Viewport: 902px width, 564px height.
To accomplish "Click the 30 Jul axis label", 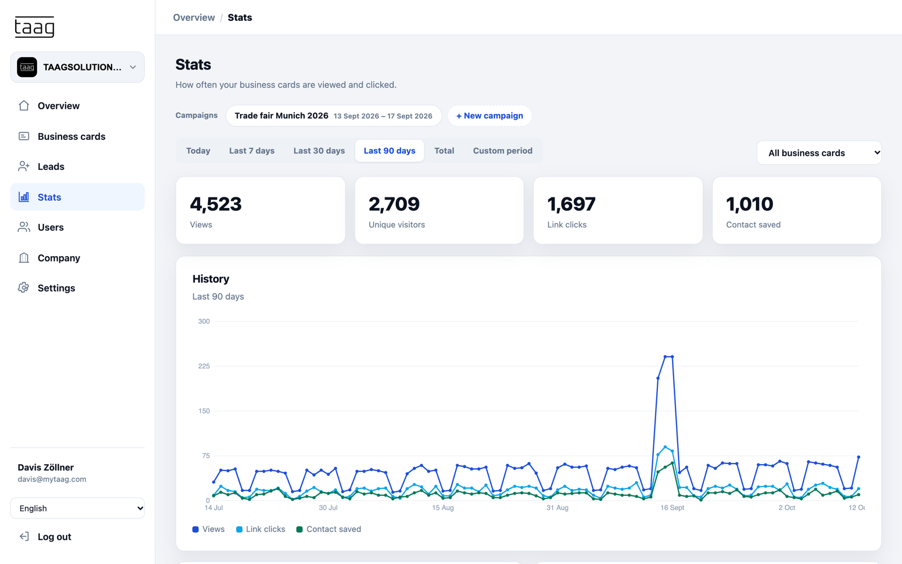I will 328,508.
